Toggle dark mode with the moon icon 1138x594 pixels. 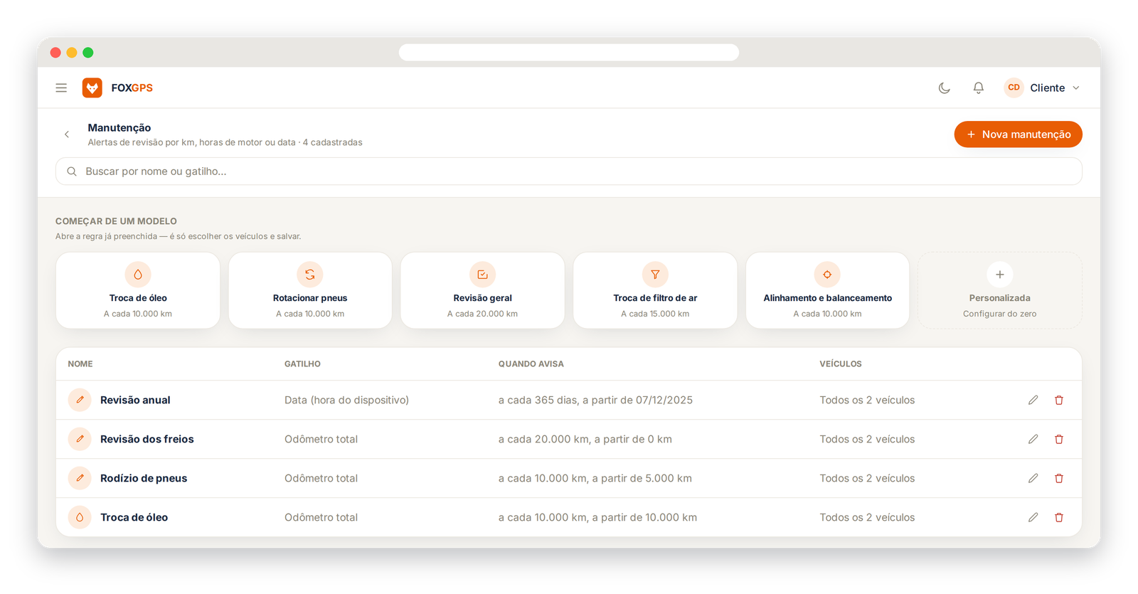click(x=945, y=88)
